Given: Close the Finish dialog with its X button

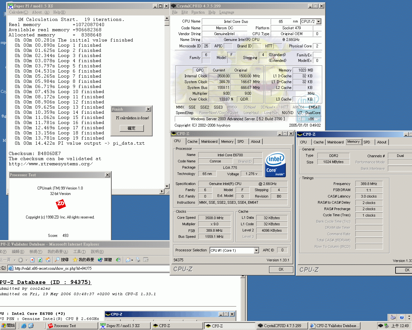Looking at the screenshot, I should point(148,109).
